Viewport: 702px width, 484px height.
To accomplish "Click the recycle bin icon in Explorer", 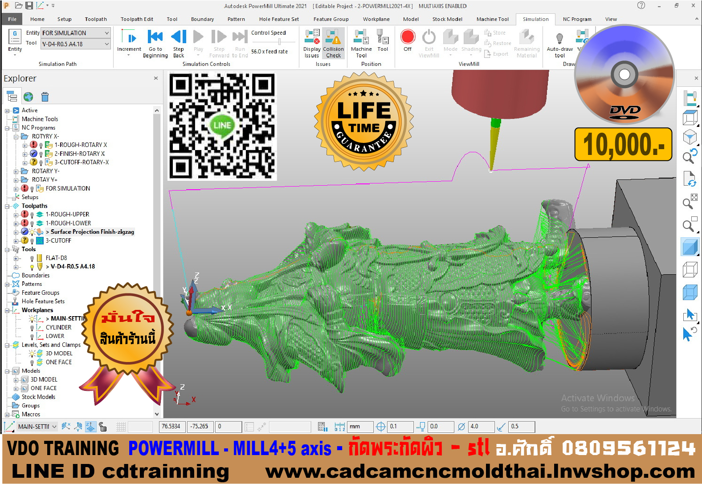I will [x=45, y=97].
